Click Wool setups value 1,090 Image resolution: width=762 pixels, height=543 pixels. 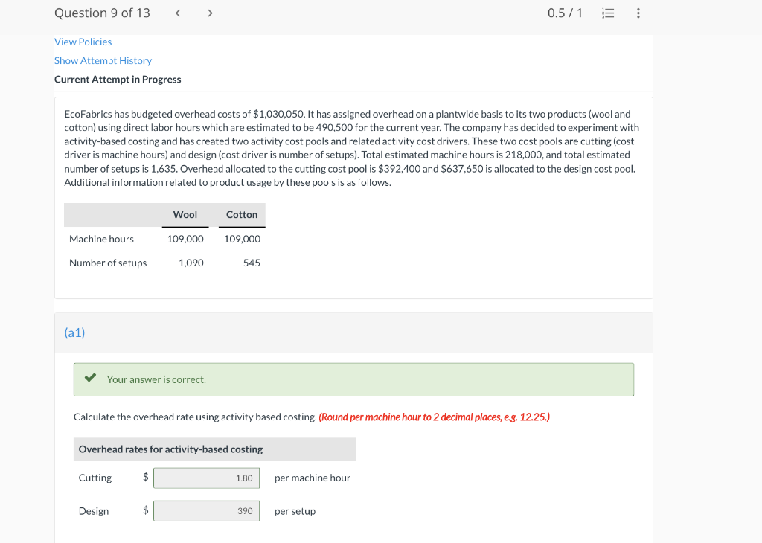click(x=191, y=263)
